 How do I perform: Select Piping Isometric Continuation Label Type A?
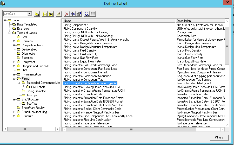point(90,83)
